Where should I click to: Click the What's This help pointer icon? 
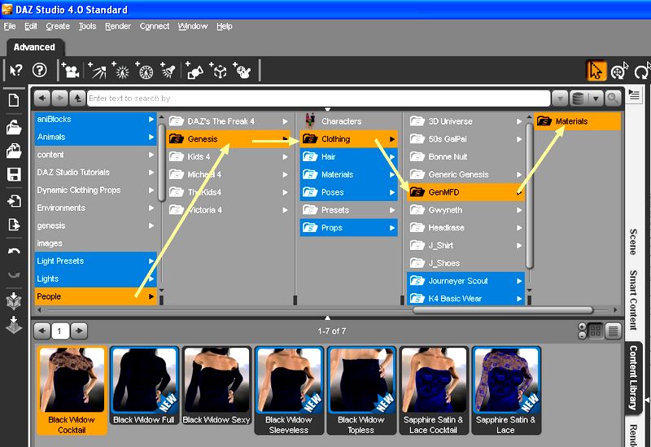click(16, 70)
